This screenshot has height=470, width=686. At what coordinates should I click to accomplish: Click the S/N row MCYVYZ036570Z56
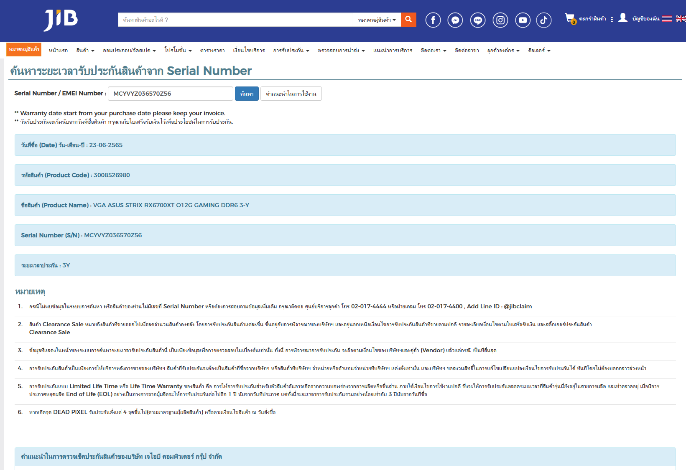click(345, 235)
